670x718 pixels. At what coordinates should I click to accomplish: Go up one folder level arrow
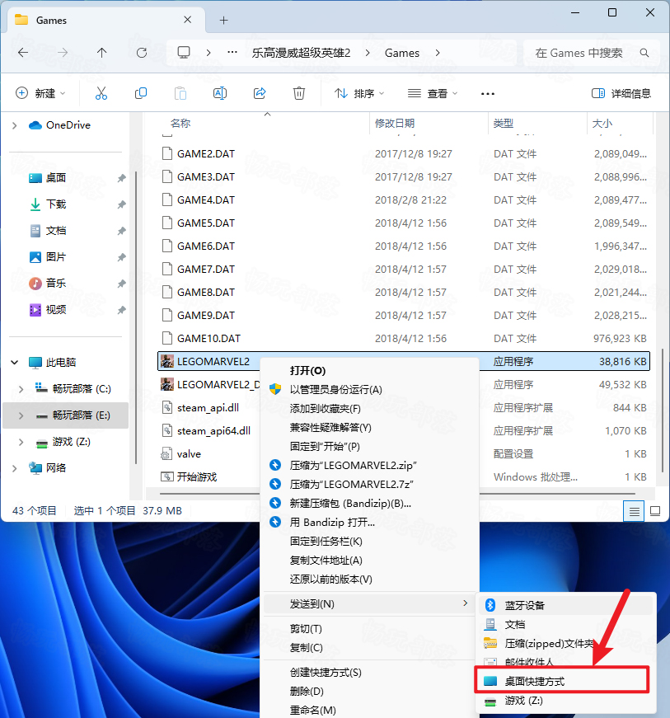101,53
